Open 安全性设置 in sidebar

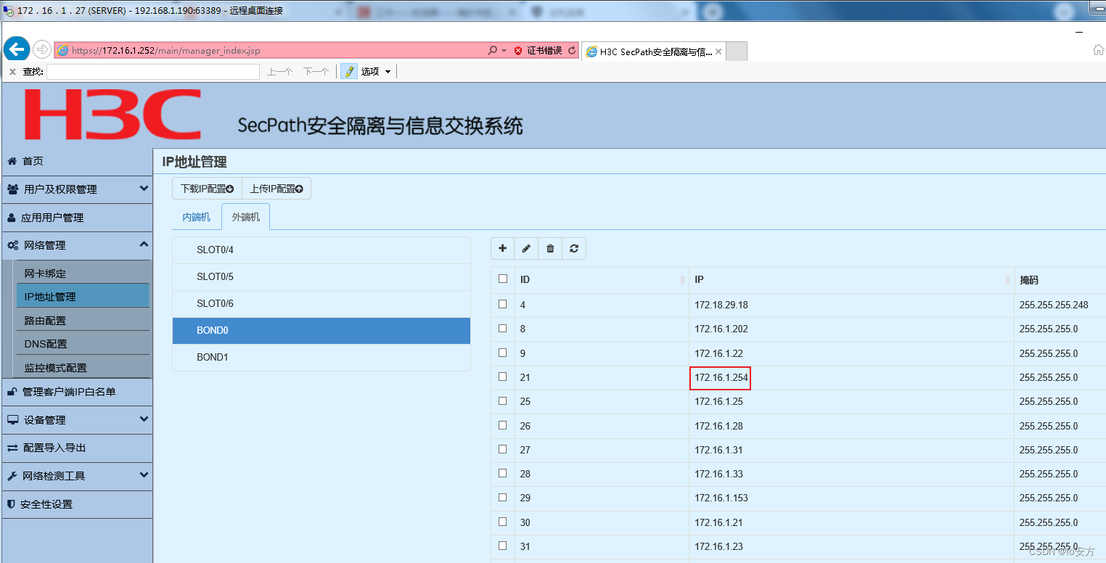[x=77, y=504]
